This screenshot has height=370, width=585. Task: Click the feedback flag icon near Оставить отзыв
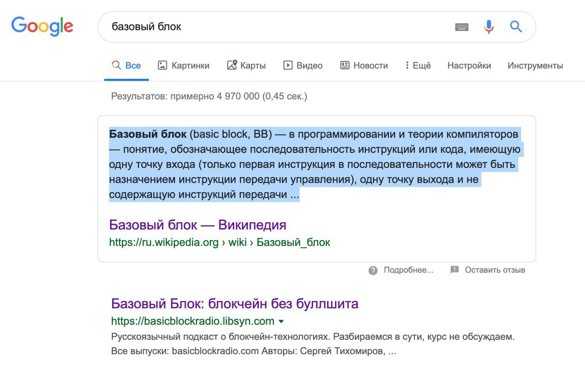(x=455, y=270)
